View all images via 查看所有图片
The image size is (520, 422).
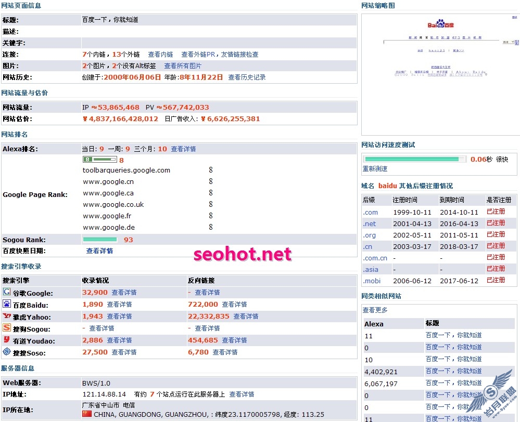click(x=183, y=66)
